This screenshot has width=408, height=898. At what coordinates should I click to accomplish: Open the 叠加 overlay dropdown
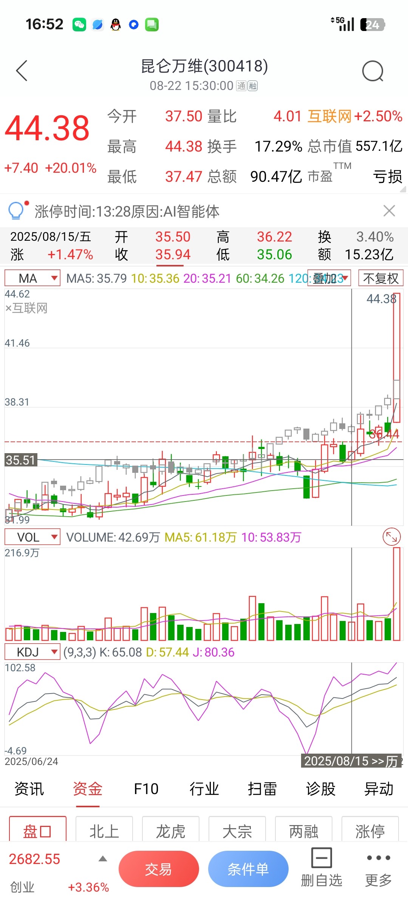(329, 278)
